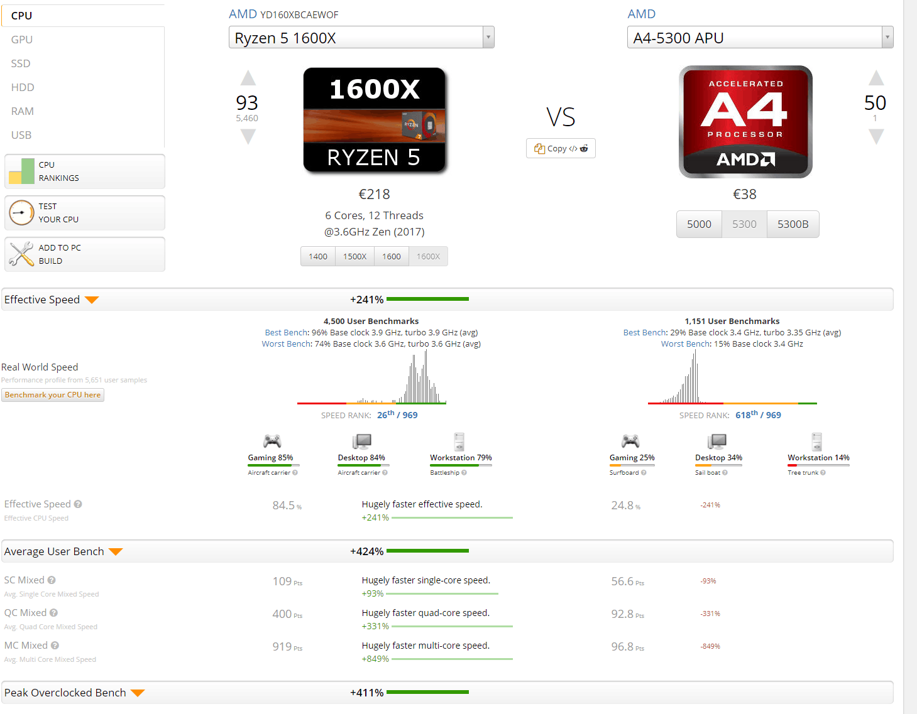Open help icon next to MC Mixed
The width and height of the screenshot is (917, 714).
(55, 646)
